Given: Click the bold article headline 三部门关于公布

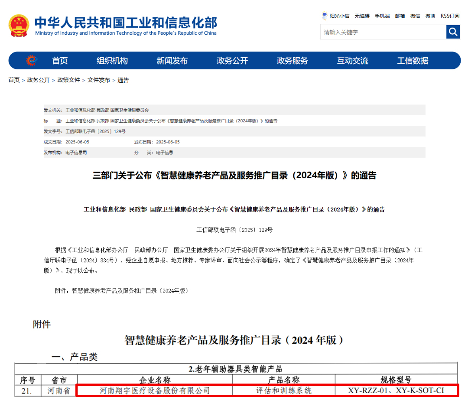Looking at the screenshot, I should [234, 175].
